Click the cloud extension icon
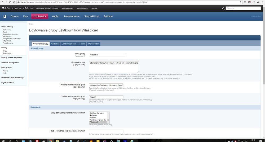The width and height of the screenshot is (265, 142). [x=258, y=2]
